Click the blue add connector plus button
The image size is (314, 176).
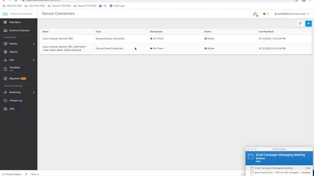click(x=309, y=23)
